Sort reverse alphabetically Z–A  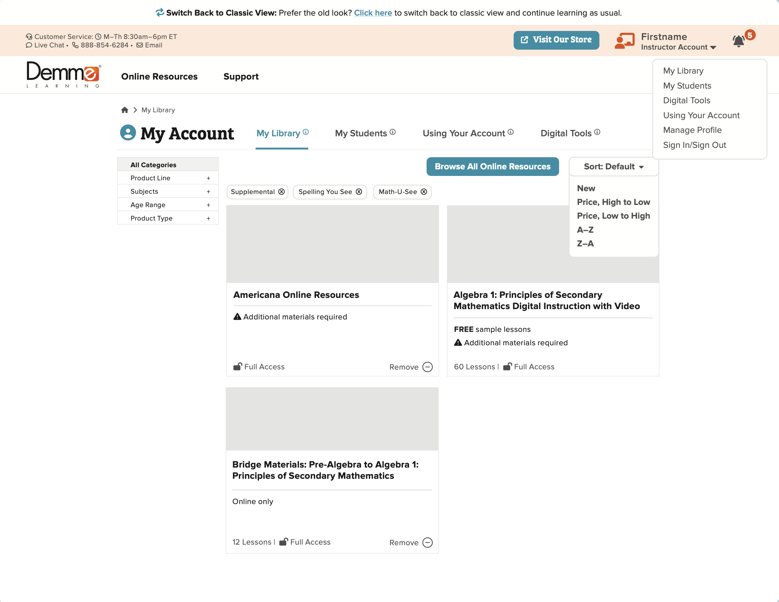click(585, 243)
